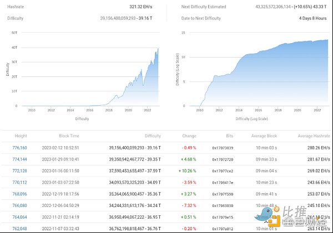Select the bits value 0x17073039
The width and height of the screenshot is (333, 233).
(x=223, y=148)
